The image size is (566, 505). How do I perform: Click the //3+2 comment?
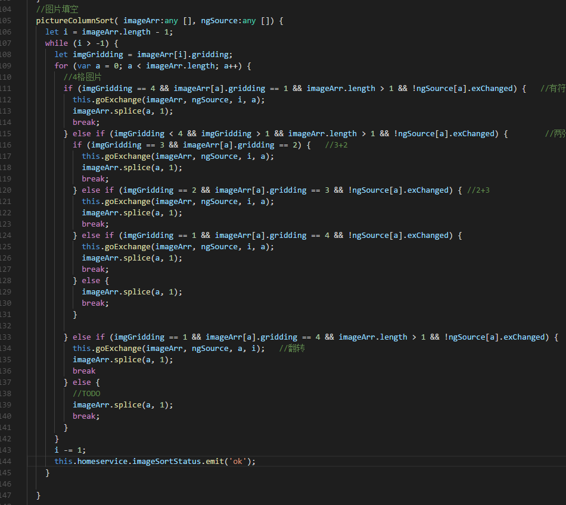[336, 145]
